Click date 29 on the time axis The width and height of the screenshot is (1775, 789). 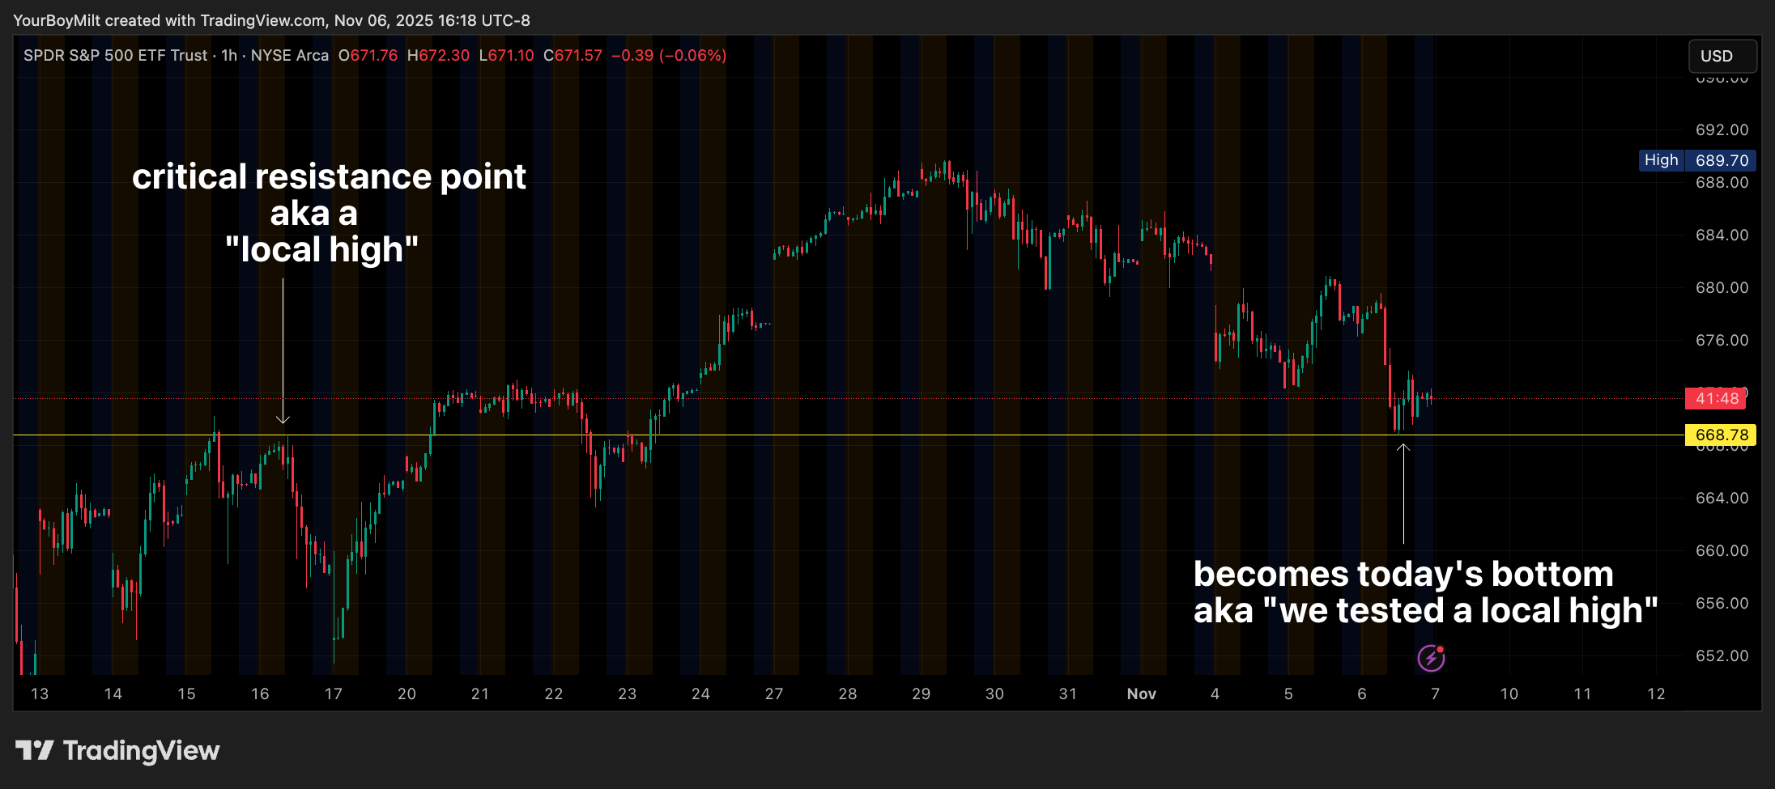922,694
